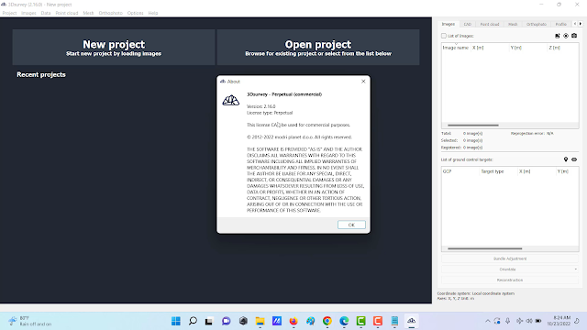Open the Mesh menu

coord(88,13)
